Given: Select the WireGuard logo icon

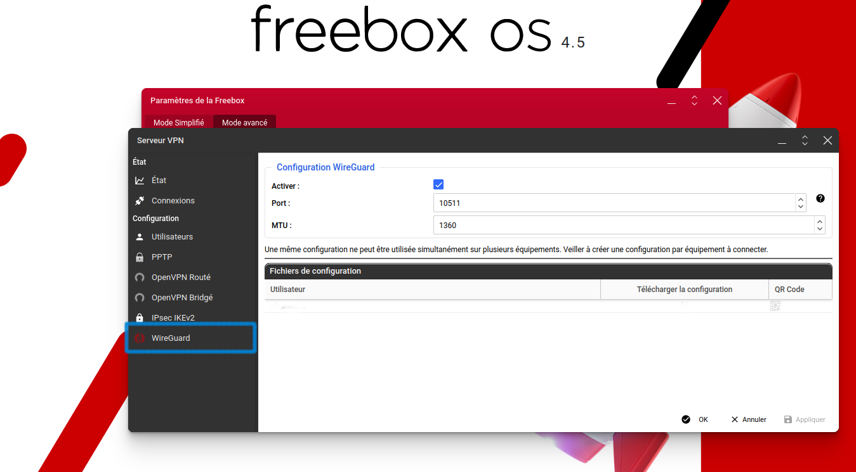Looking at the screenshot, I should [x=140, y=338].
